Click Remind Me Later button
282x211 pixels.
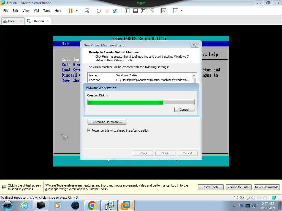click(x=238, y=187)
